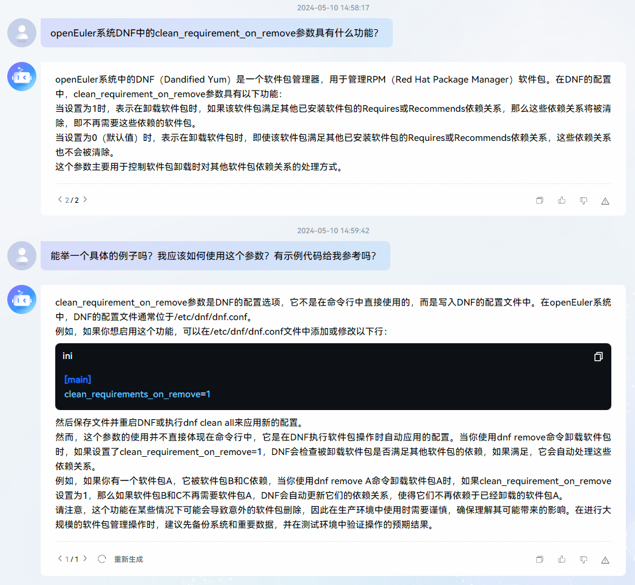Thumbs up the first DNF answer
This screenshot has width=635, height=585.
562,200
